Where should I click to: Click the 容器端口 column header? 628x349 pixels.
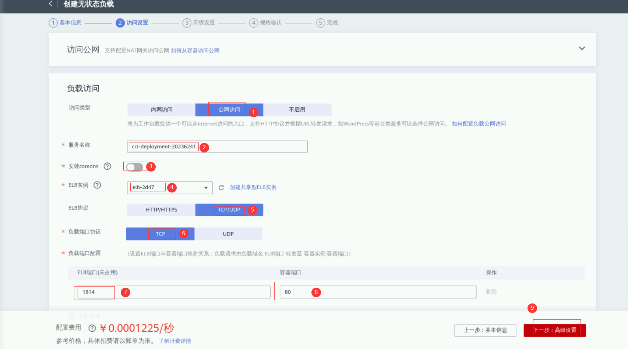[290, 273]
